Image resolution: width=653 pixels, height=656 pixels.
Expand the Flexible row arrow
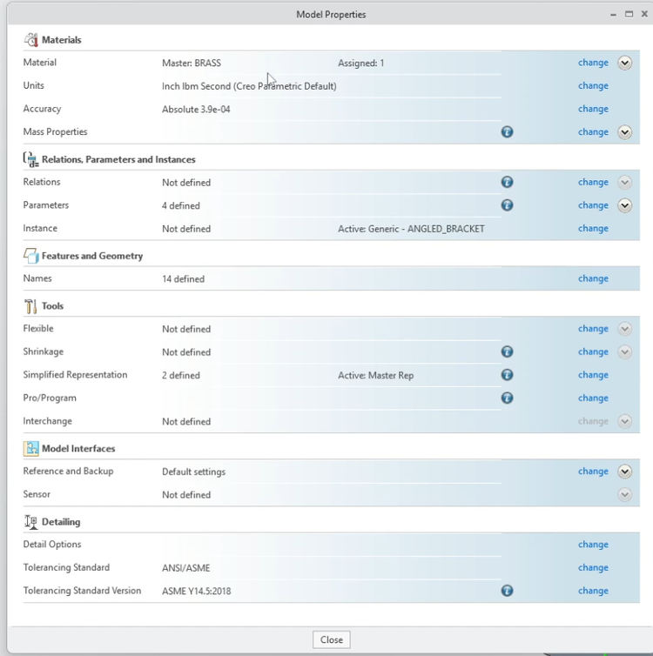pyautogui.click(x=624, y=329)
